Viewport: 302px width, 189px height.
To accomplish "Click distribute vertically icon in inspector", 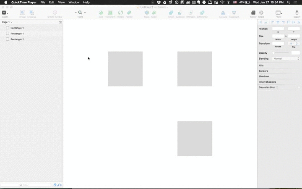I will coord(266,22).
